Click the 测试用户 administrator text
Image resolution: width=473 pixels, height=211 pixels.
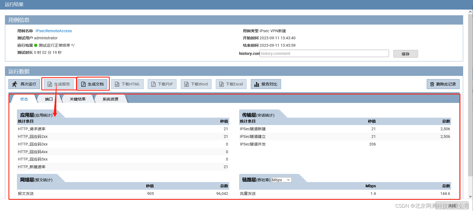37,38
